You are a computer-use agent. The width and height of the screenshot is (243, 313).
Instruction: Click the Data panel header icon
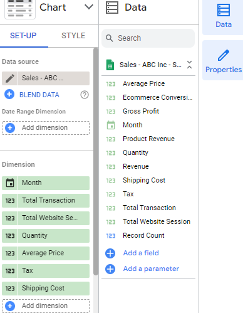coord(112,8)
